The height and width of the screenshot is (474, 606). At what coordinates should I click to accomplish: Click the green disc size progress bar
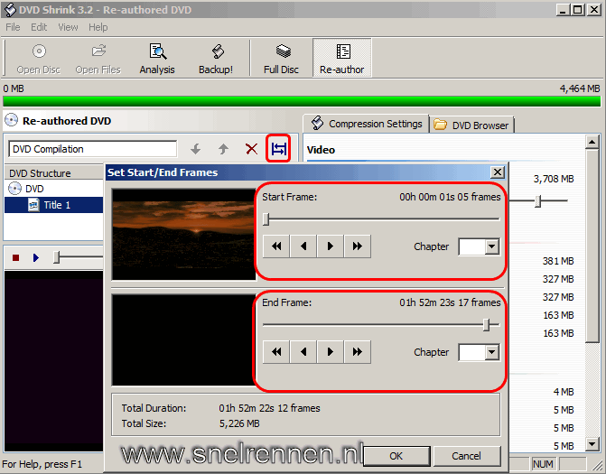(x=302, y=101)
